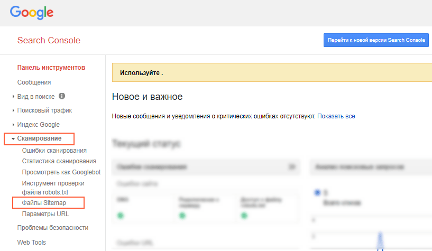Select the Сканирование menu label
The width and height of the screenshot is (432, 251).
pyautogui.click(x=40, y=138)
